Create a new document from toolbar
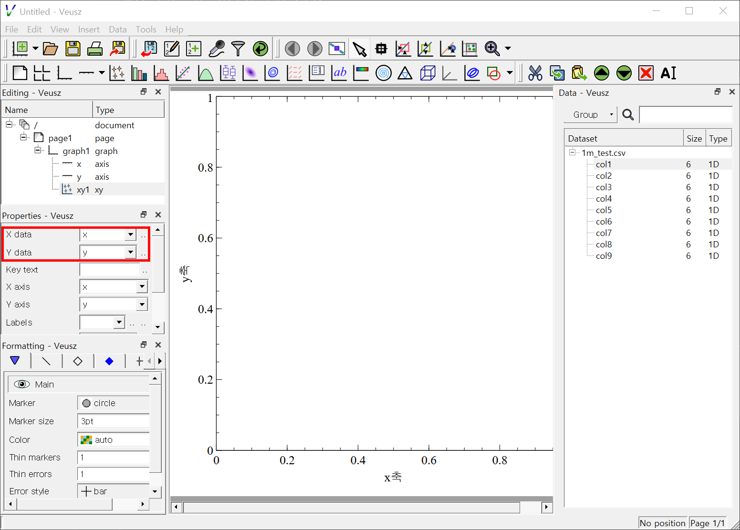 coord(21,48)
